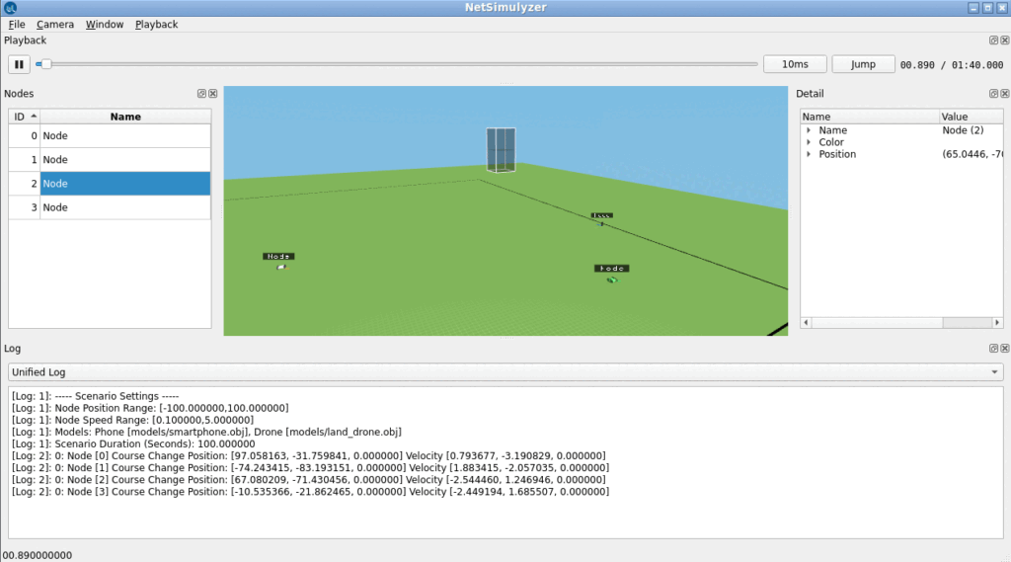Sort nodes by ID column header
The image size is (1011, 562).
25,117
